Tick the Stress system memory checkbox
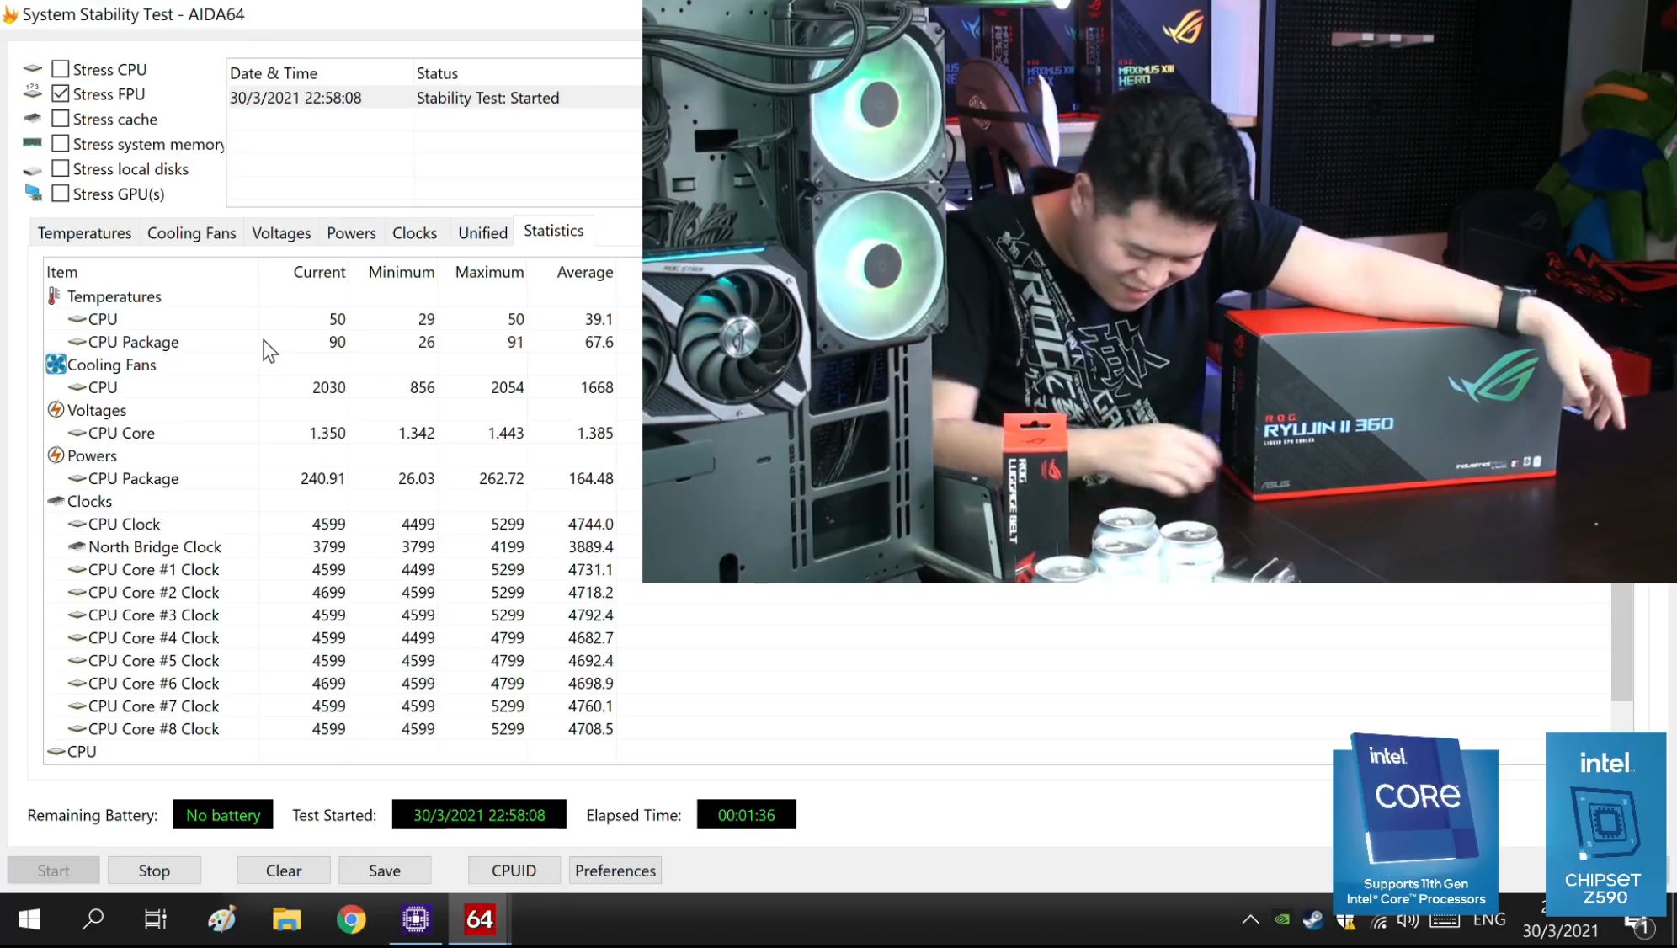This screenshot has height=948, width=1677. [61, 144]
